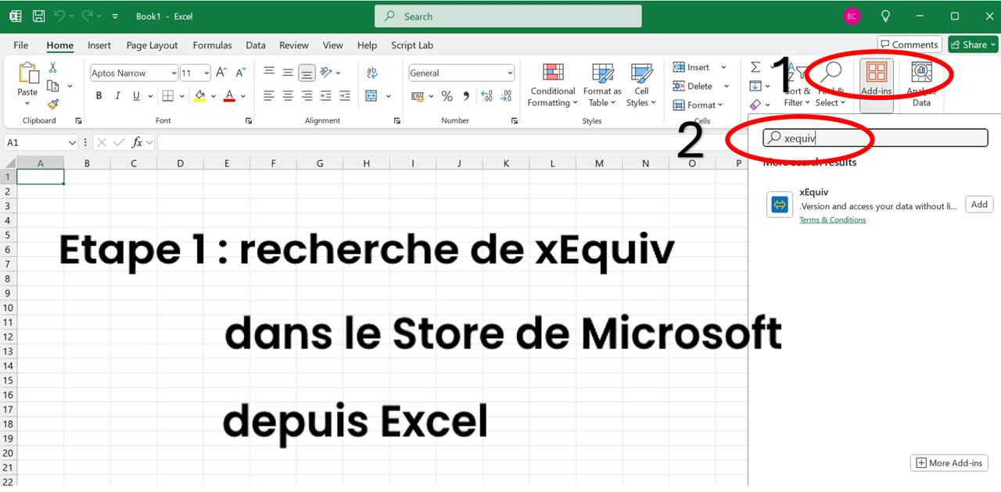Open Conditional Formatting in Styles group
The height and width of the screenshot is (492, 1001).
(553, 86)
